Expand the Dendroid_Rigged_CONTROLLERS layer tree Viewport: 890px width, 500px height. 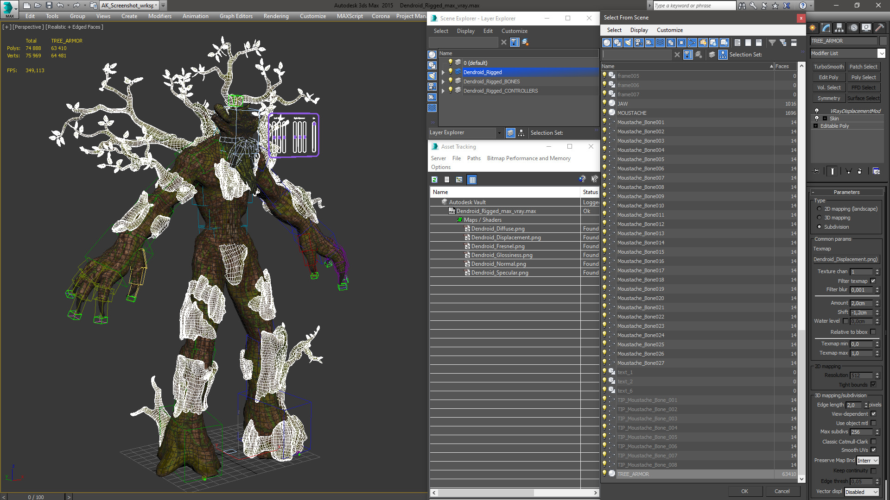(x=443, y=91)
